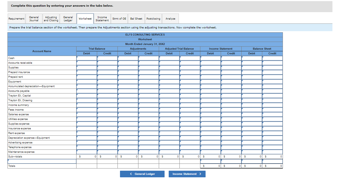Click Equipment Trial Balance debit cell
This screenshot has width=344, height=182.
[87, 82]
